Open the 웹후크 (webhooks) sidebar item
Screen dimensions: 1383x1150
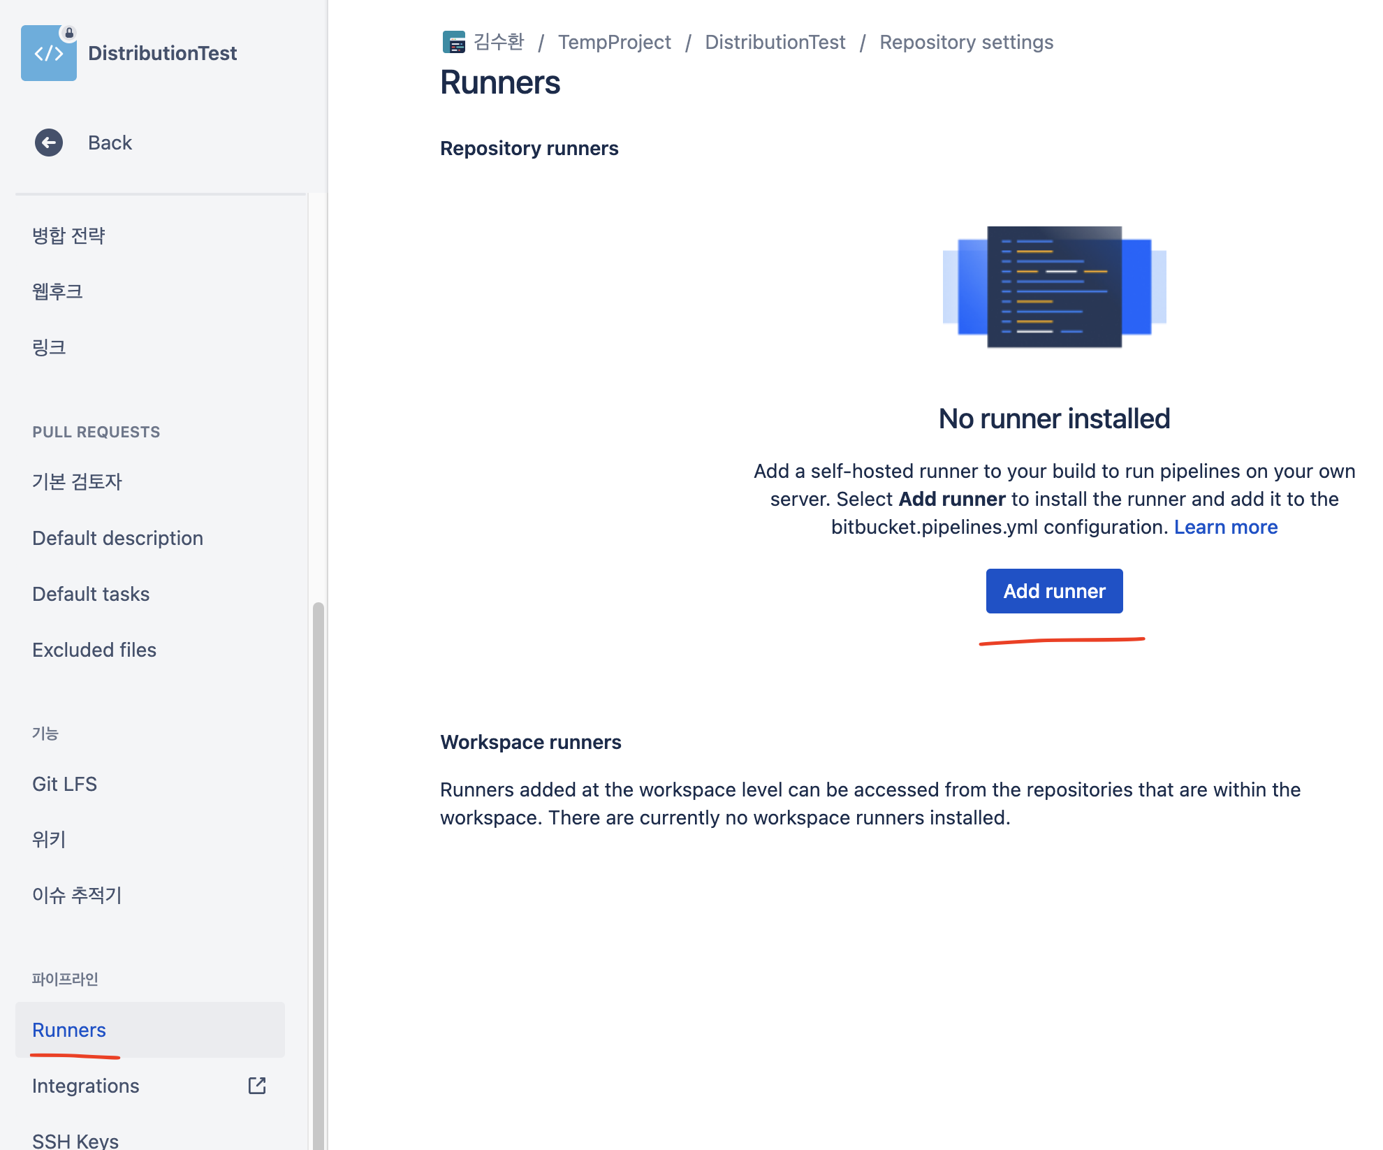point(57,291)
